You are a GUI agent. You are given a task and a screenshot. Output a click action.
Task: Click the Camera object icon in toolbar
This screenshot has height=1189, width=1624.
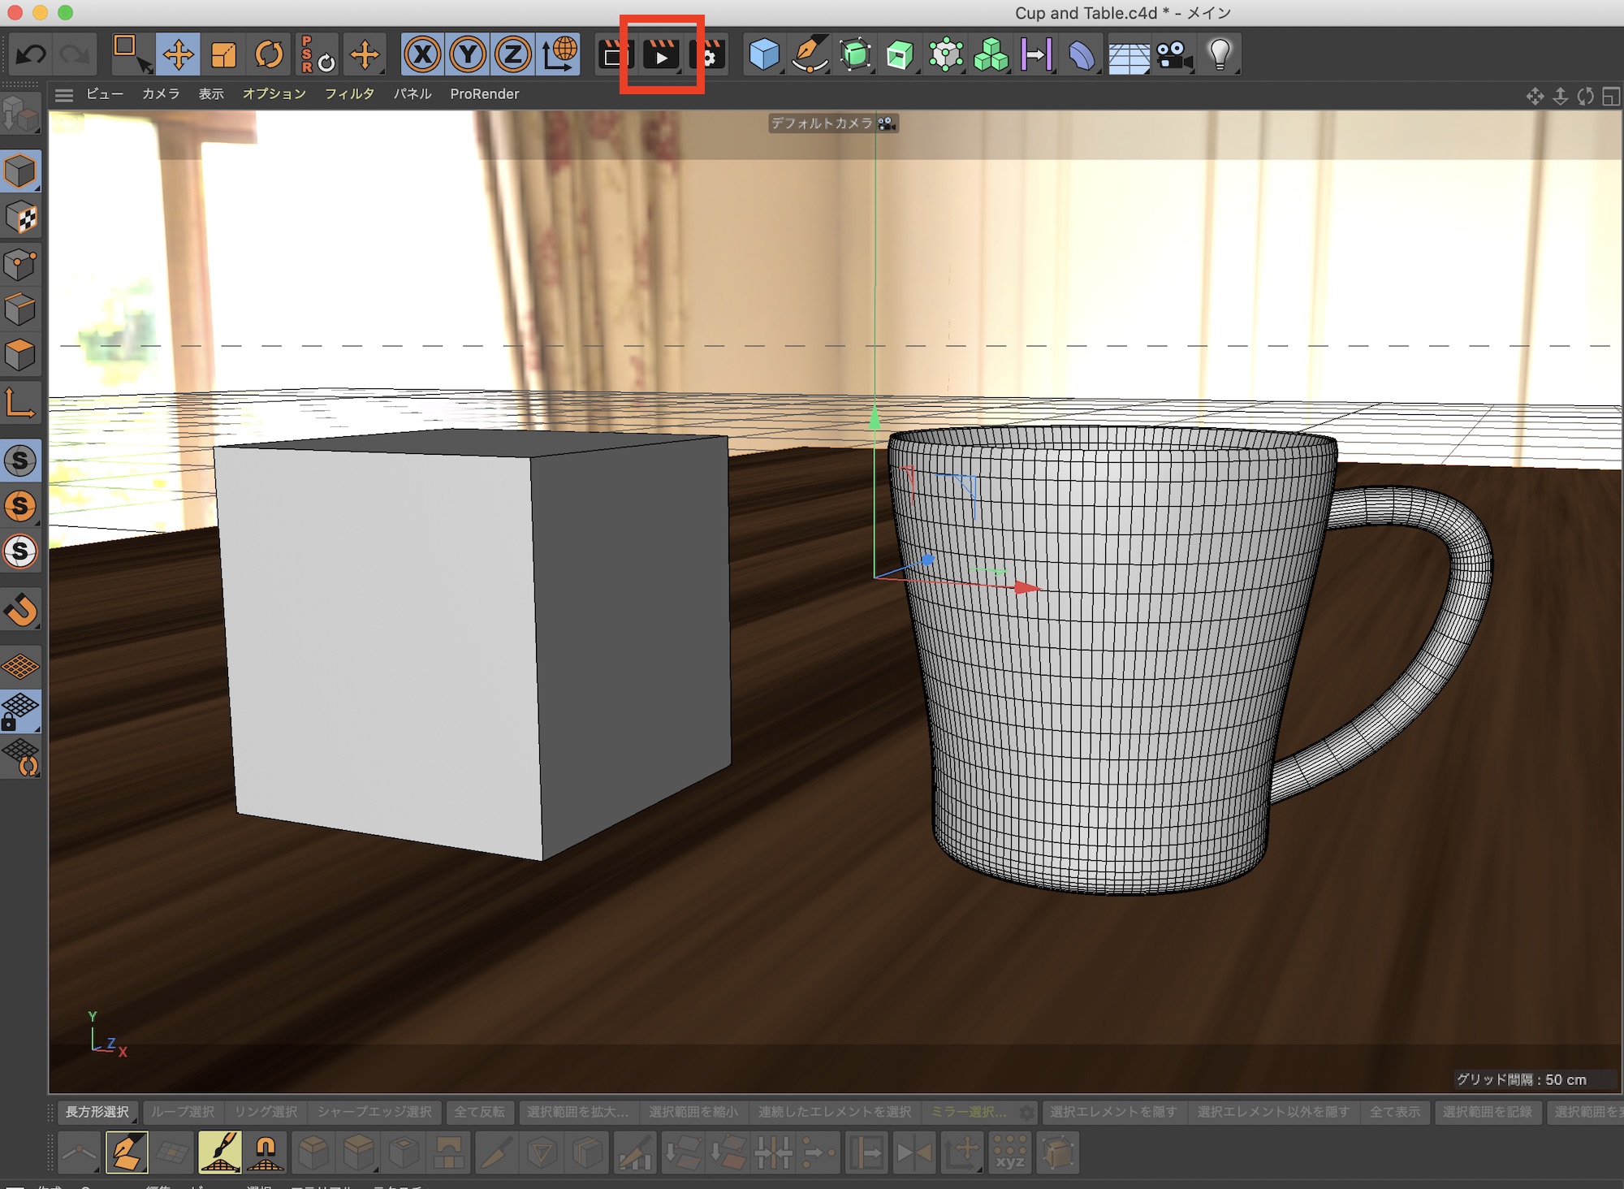(1173, 55)
